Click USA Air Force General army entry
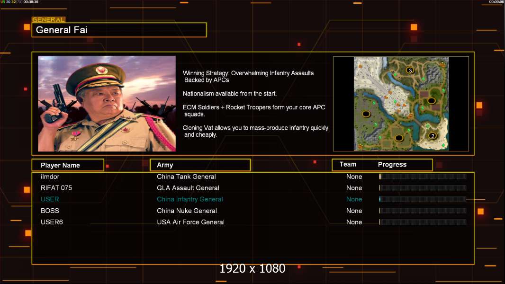The width and height of the screenshot is (505, 284). click(190, 222)
